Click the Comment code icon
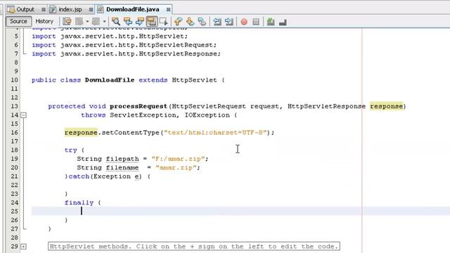This screenshot has height=253, width=450. pyautogui.click(x=271, y=22)
